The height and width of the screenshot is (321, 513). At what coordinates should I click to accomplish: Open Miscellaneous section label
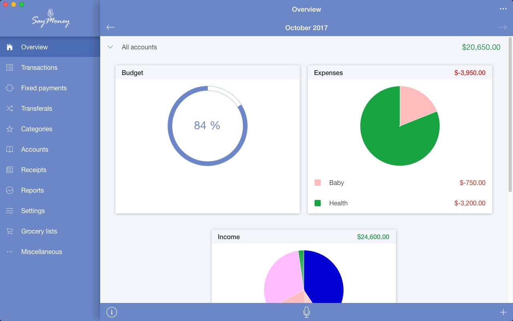(x=42, y=252)
